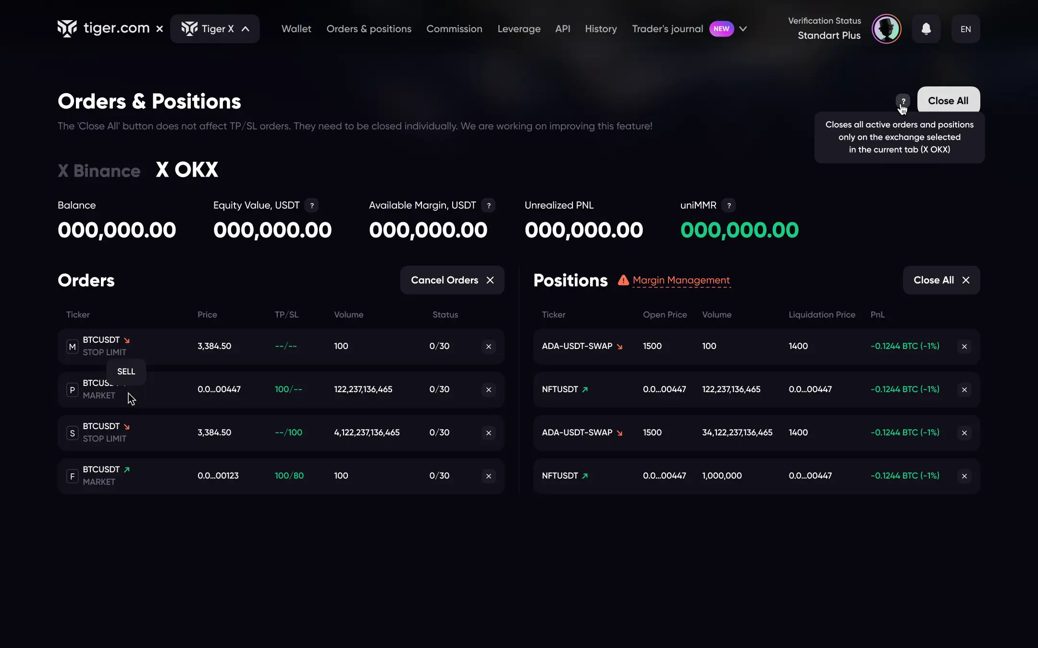Expand the Tiger X product switcher
1038x648 pixels.
pos(215,29)
